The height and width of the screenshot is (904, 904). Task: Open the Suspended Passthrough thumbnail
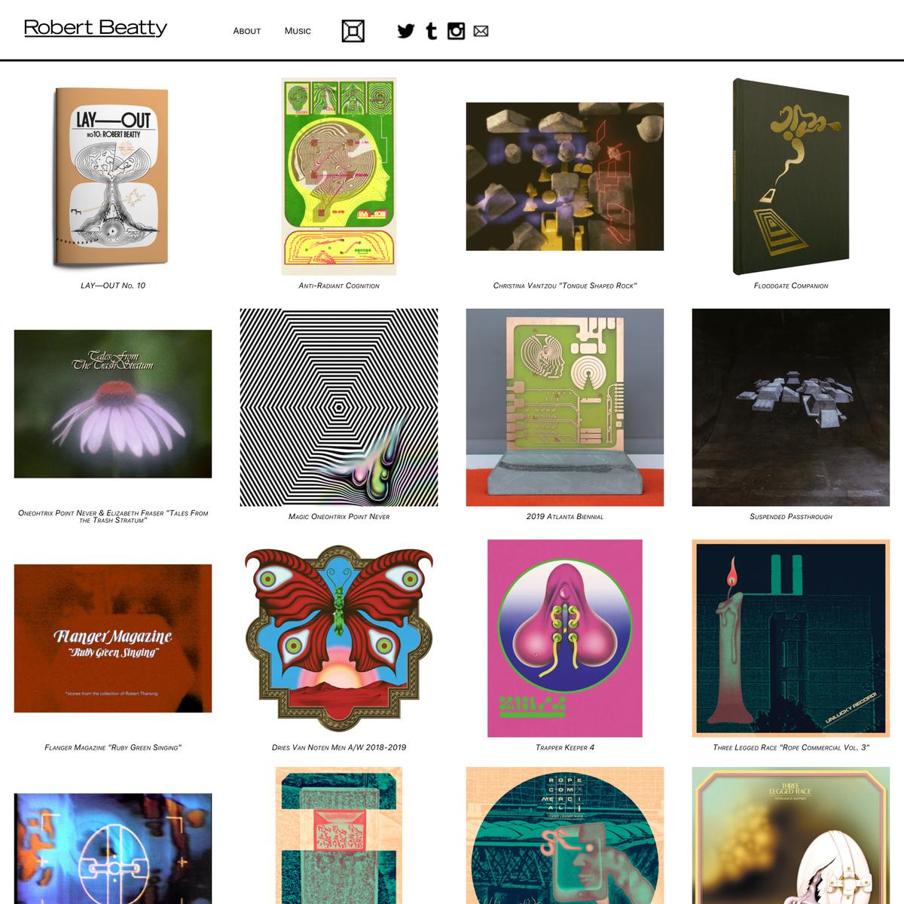pos(791,408)
